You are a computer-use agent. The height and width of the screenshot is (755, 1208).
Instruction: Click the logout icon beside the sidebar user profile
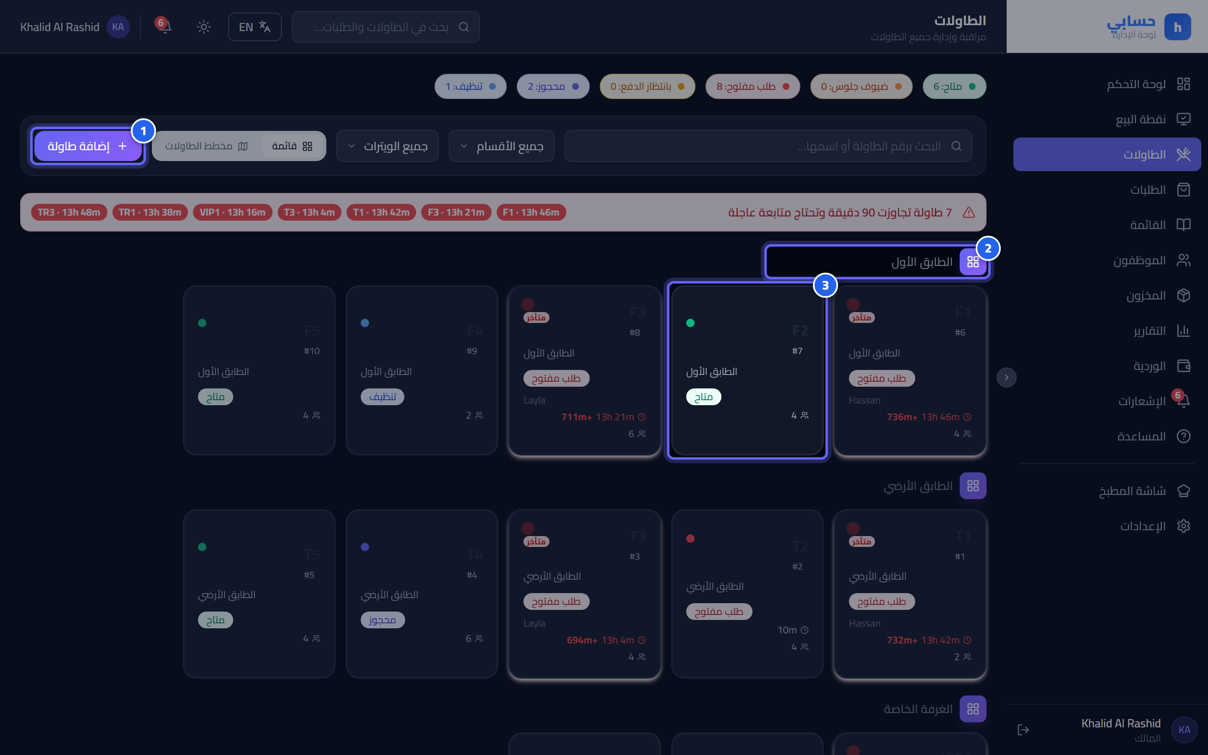click(x=1023, y=729)
